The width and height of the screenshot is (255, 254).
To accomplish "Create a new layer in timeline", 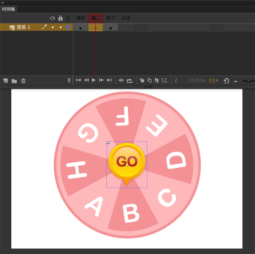I will tap(5, 81).
